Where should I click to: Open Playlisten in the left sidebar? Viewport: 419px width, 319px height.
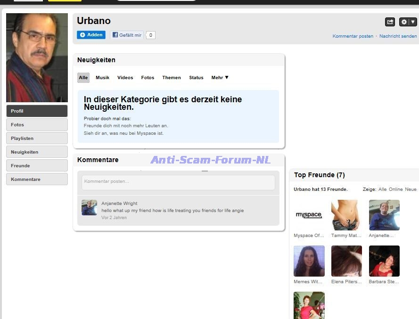[37, 139]
